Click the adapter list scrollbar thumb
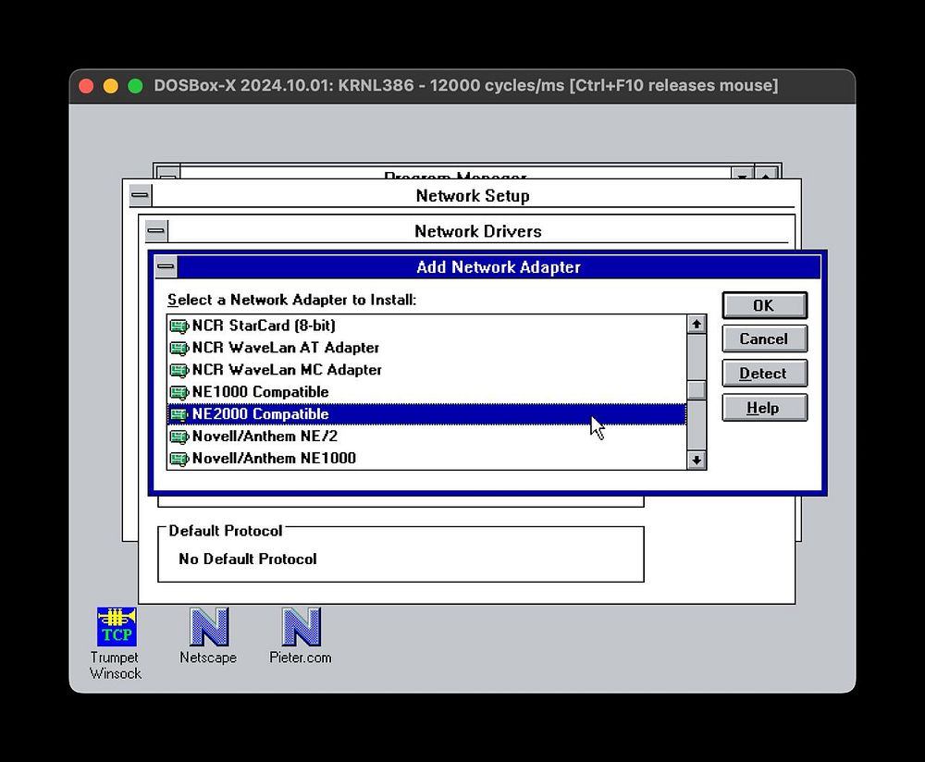Screen dimensions: 925x762 (x=697, y=390)
